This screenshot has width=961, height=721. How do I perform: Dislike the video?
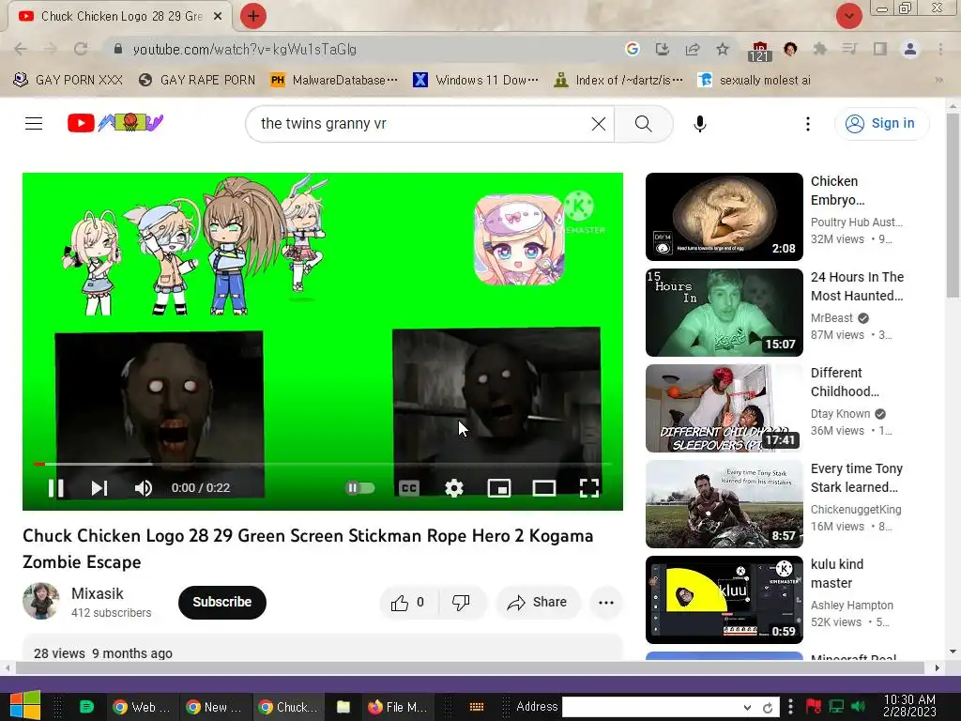(x=461, y=603)
